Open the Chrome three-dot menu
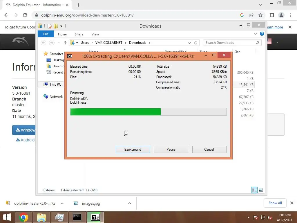This screenshot has height=223, width=297. [291, 15]
